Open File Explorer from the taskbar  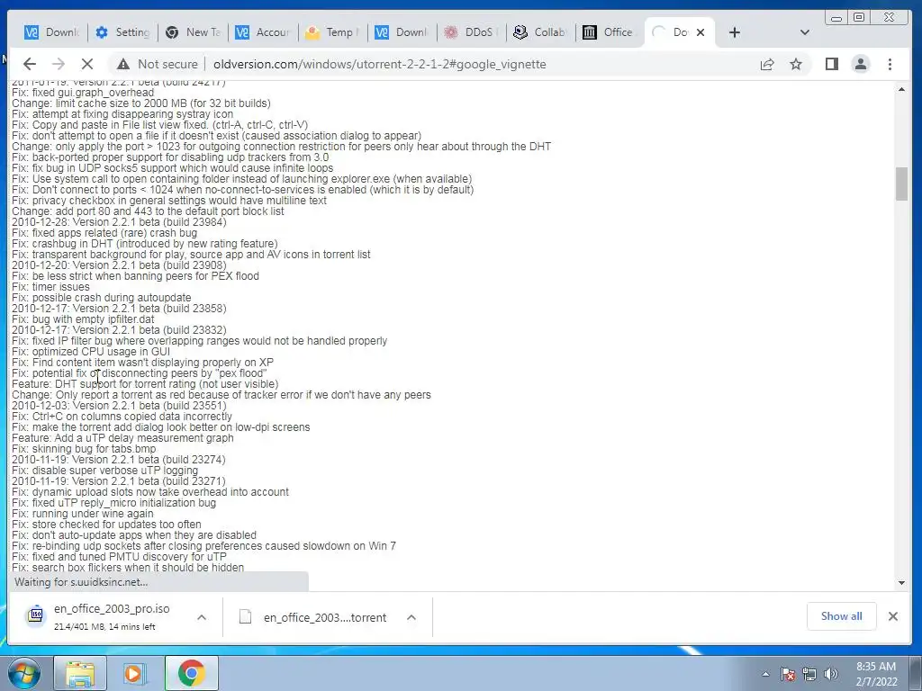(x=80, y=673)
